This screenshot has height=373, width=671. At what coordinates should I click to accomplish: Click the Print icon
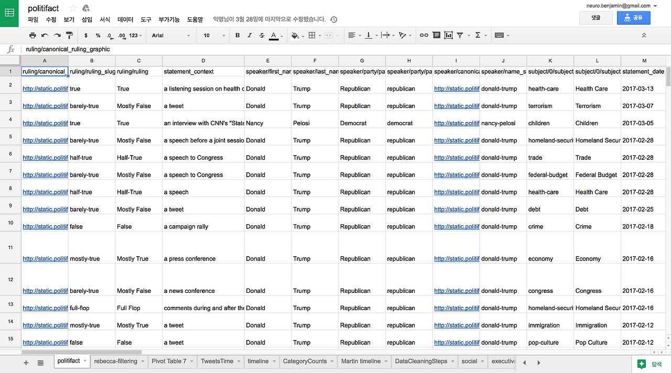coord(33,35)
